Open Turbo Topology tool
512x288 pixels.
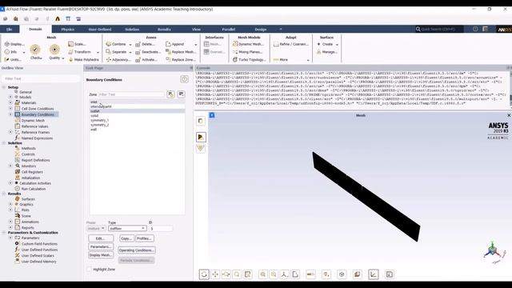point(249,59)
